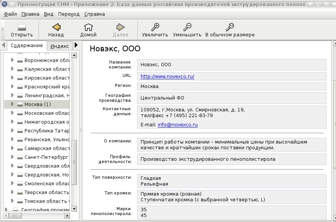Click the folder icon beside Воронежская область
The width and height of the screenshot is (336, 222).
(20, 60)
